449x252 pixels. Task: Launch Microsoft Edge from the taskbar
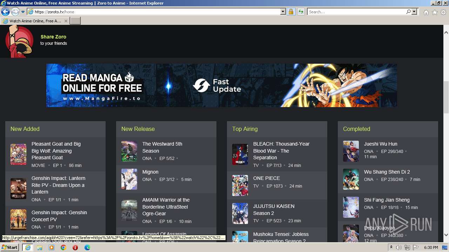(87, 247)
